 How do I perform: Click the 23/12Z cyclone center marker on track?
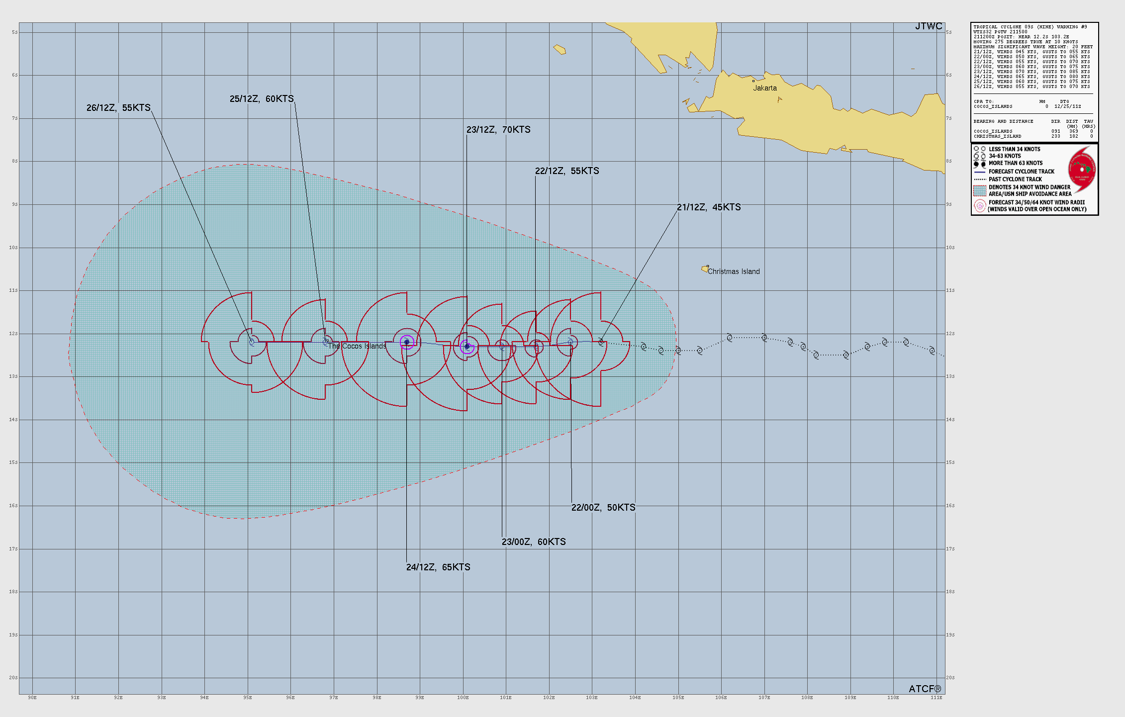coord(467,347)
